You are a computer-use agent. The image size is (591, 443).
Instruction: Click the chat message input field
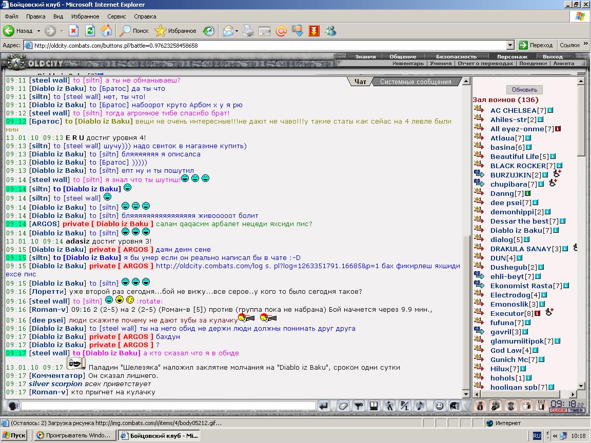(168, 406)
